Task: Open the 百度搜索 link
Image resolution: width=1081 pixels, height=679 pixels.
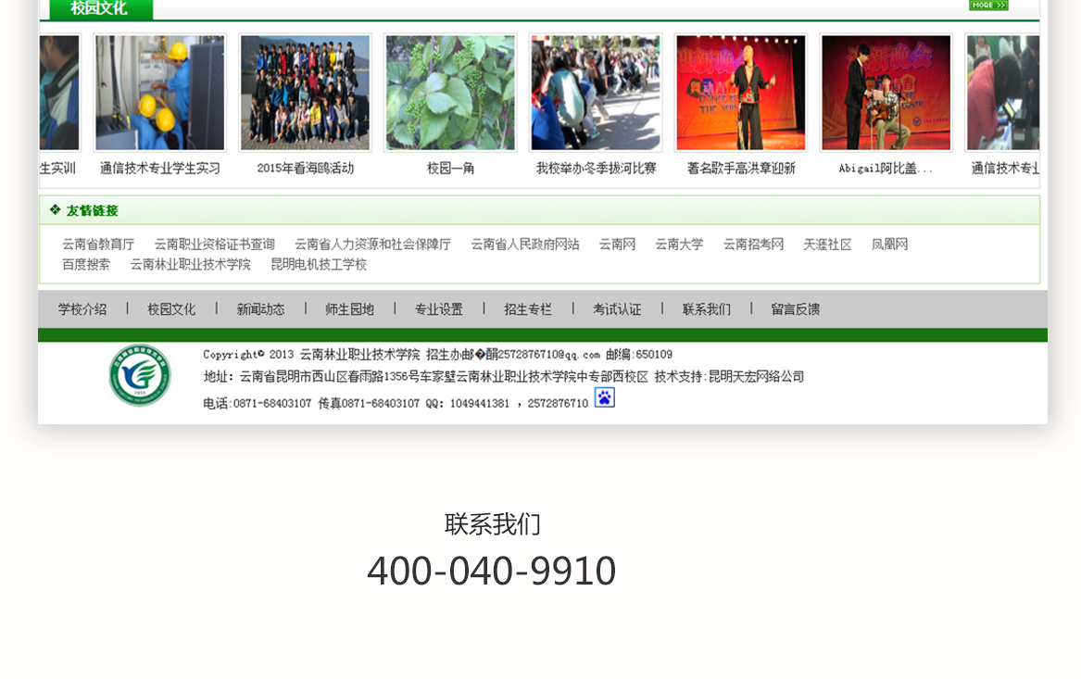Action: coord(86,265)
